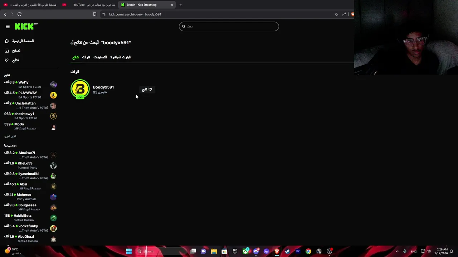Open the volume tray icon

[x=429, y=251]
